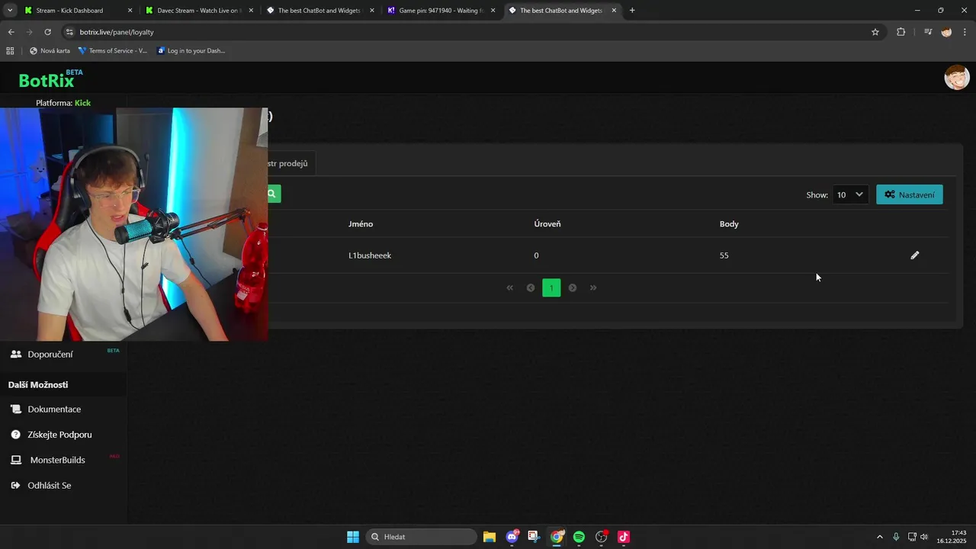The height and width of the screenshot is (549, 976).
Task: Switch to Game pin 9471940 tab
Action: pyautogui.click(x=442, y=11)
